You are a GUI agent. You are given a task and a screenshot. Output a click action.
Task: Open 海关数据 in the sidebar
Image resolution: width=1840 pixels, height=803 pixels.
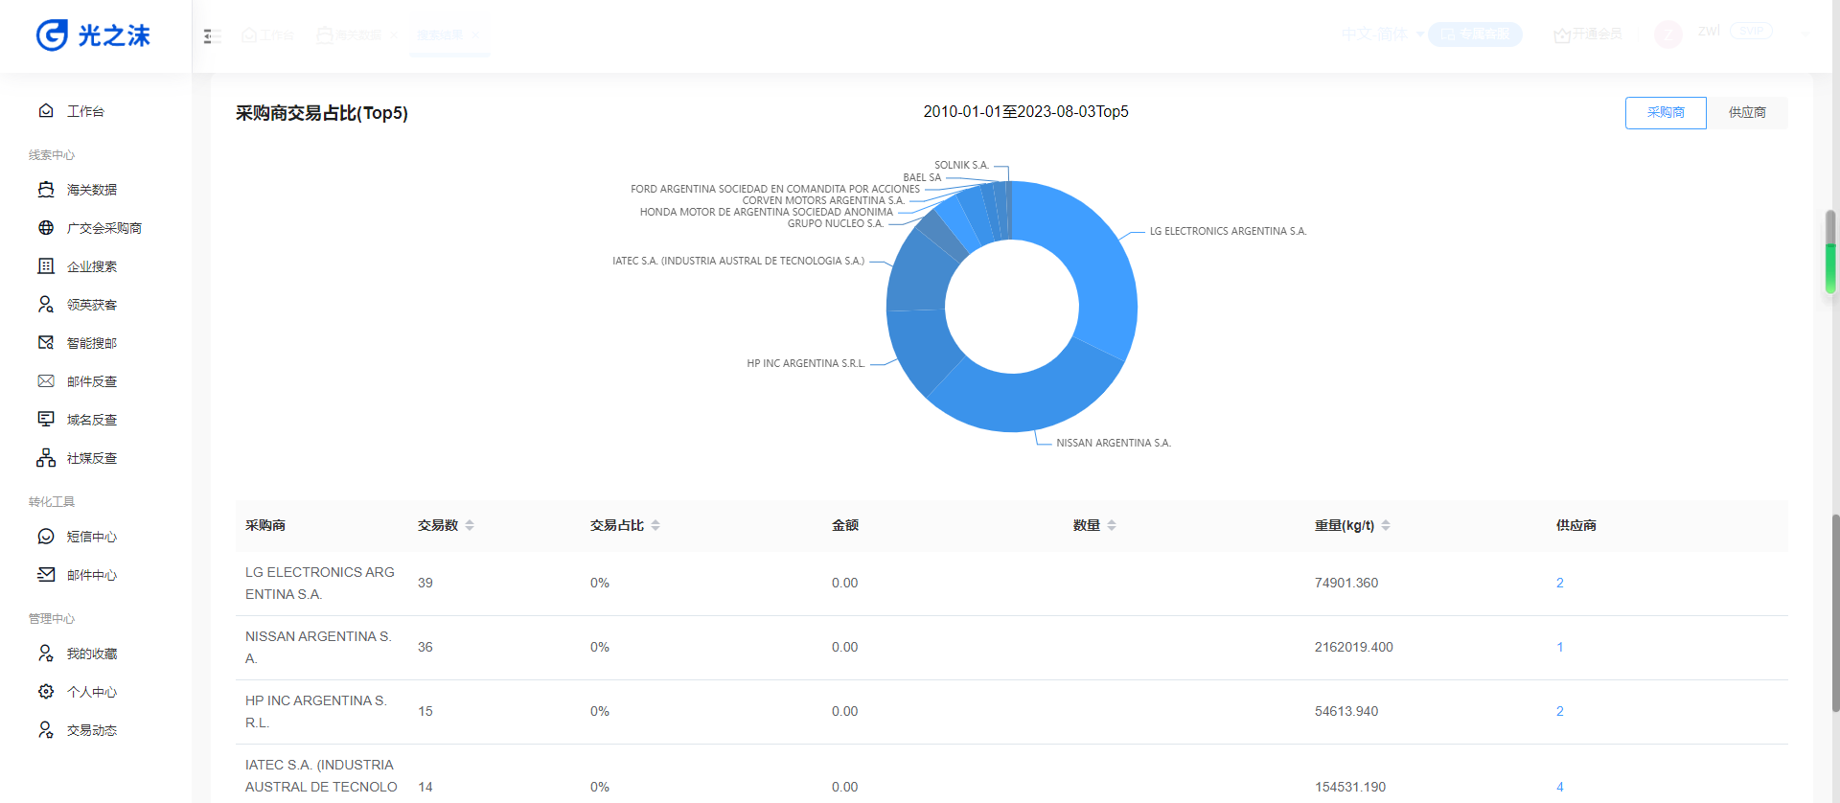click(x=91, y=190)
